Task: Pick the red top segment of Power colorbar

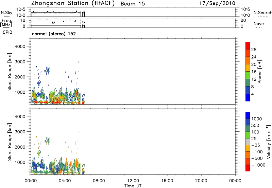Action: 248,46
